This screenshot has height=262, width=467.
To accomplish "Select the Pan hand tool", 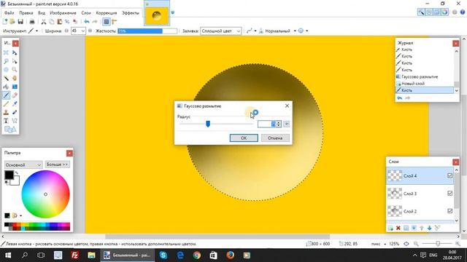I will 15,78.
